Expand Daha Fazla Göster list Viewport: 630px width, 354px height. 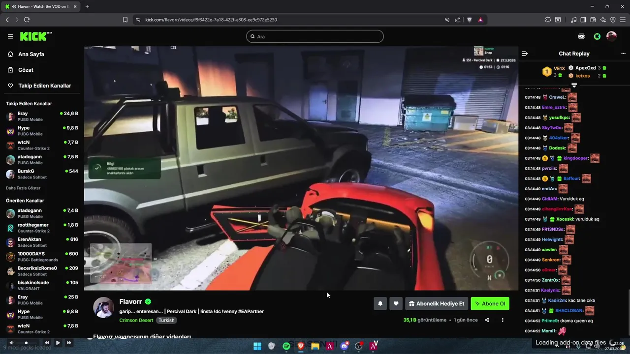tap(23, 188)
